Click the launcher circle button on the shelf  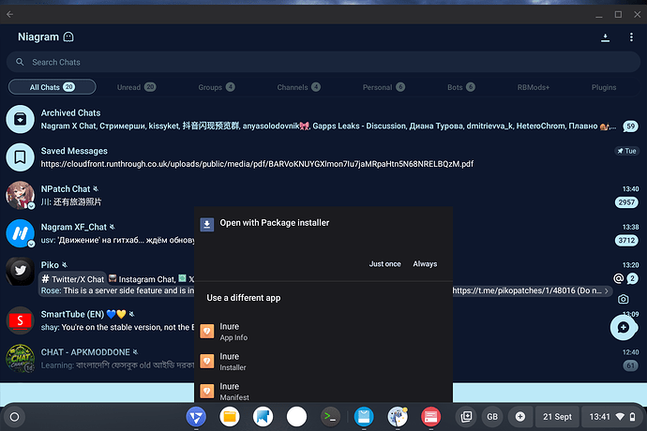(14, 417)
